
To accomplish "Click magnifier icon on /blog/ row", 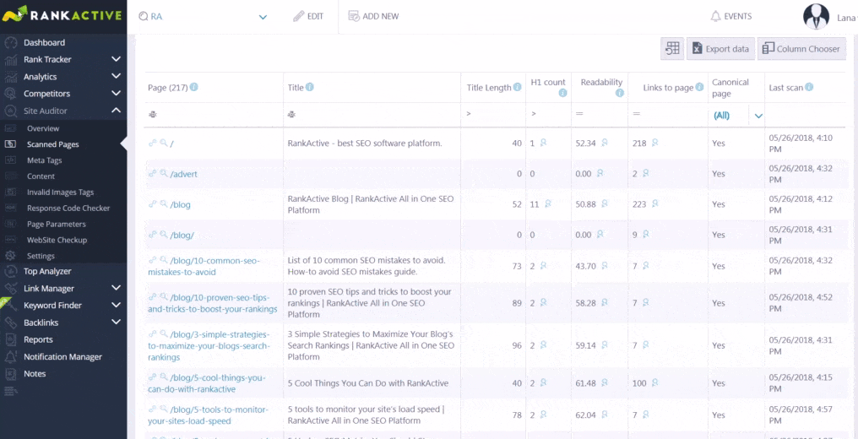I will point(164,234).
